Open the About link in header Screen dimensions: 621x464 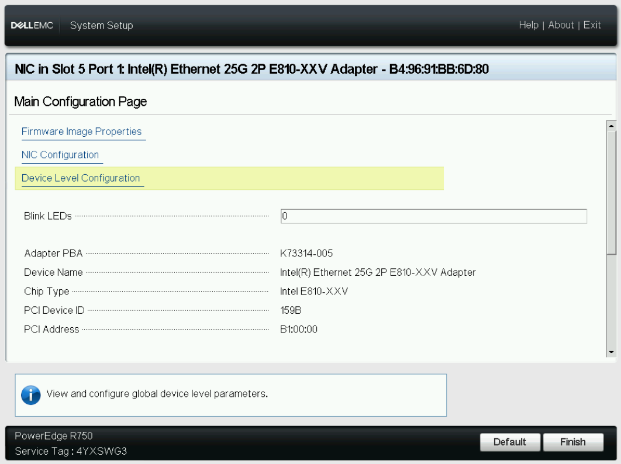tap(561, 25)
